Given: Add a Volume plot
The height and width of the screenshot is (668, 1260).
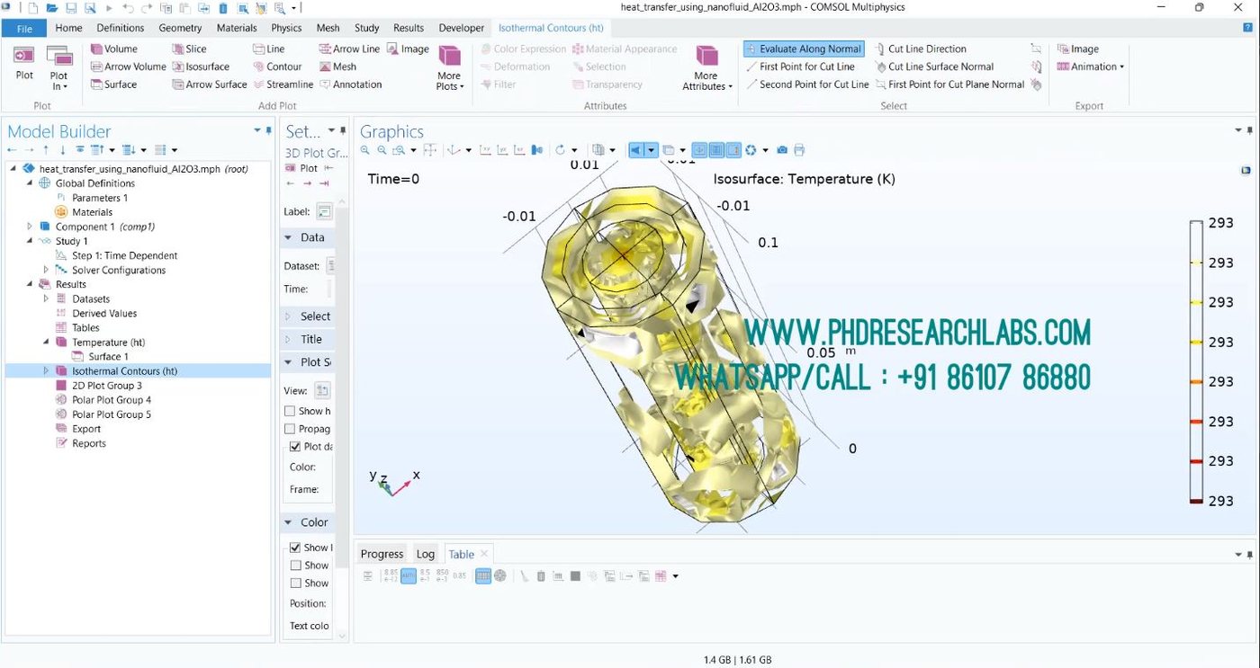Looking at the screenshot, I should coord(113,49).
